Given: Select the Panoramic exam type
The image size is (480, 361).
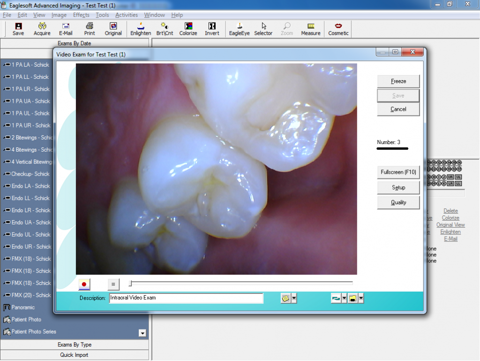Looking at the screenshot, I should point(23,307).
